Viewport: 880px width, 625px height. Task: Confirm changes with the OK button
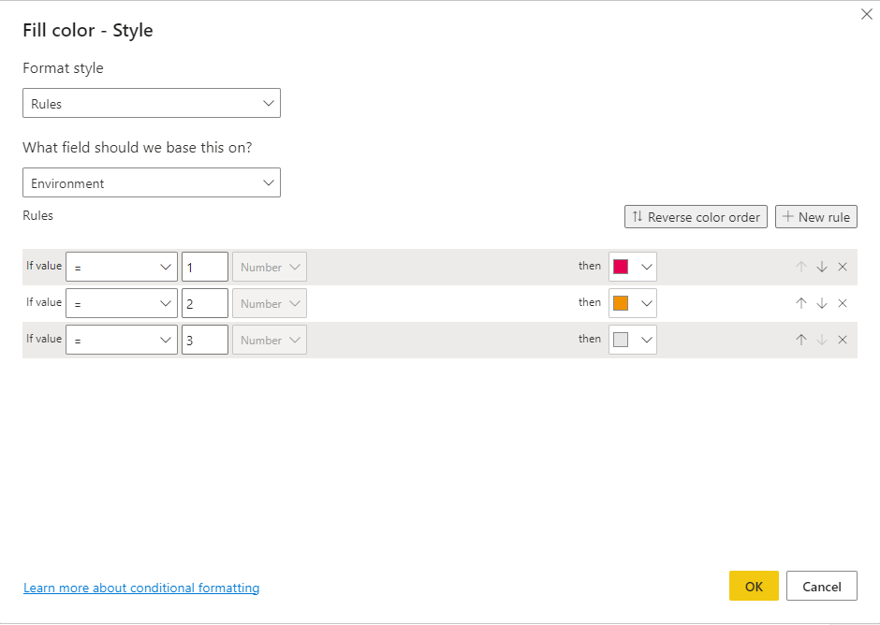click(754, 586)
